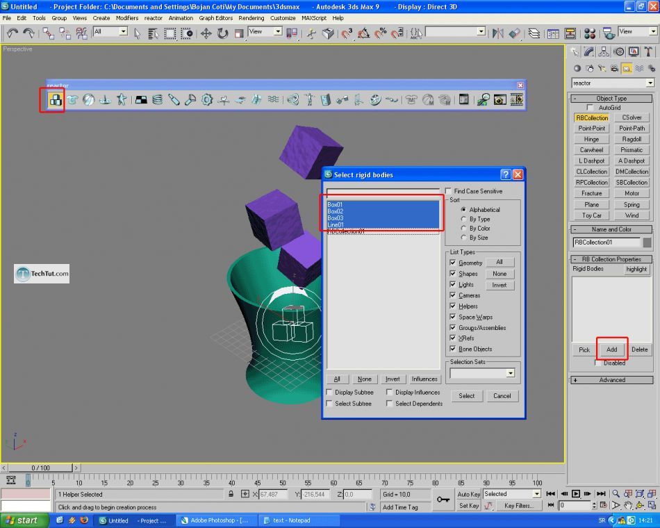Screen dimensions: 660x528
Task: Switch to the Hierarchy command panel
Action: [604, 52]
